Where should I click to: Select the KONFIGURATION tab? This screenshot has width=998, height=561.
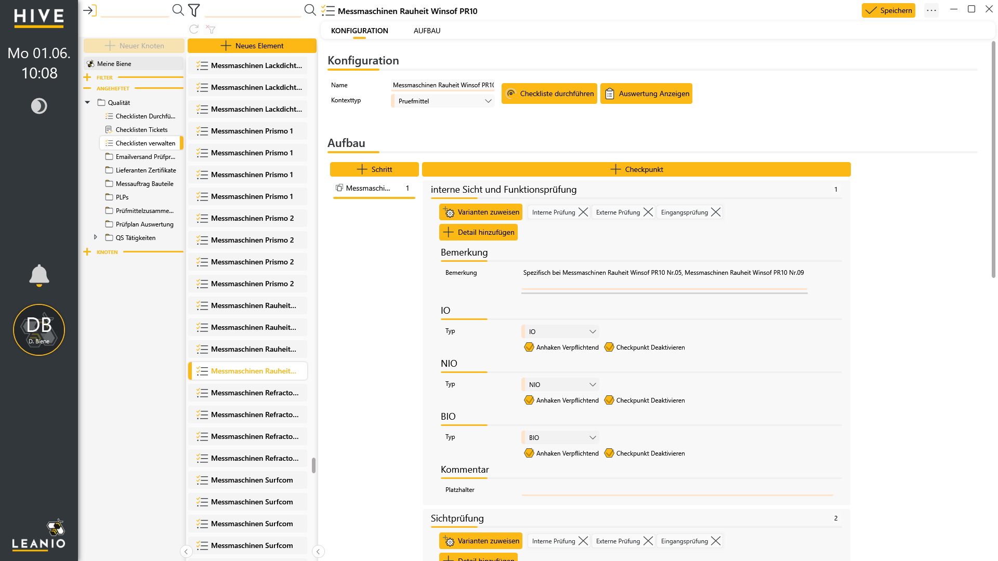tap(359, 31)
